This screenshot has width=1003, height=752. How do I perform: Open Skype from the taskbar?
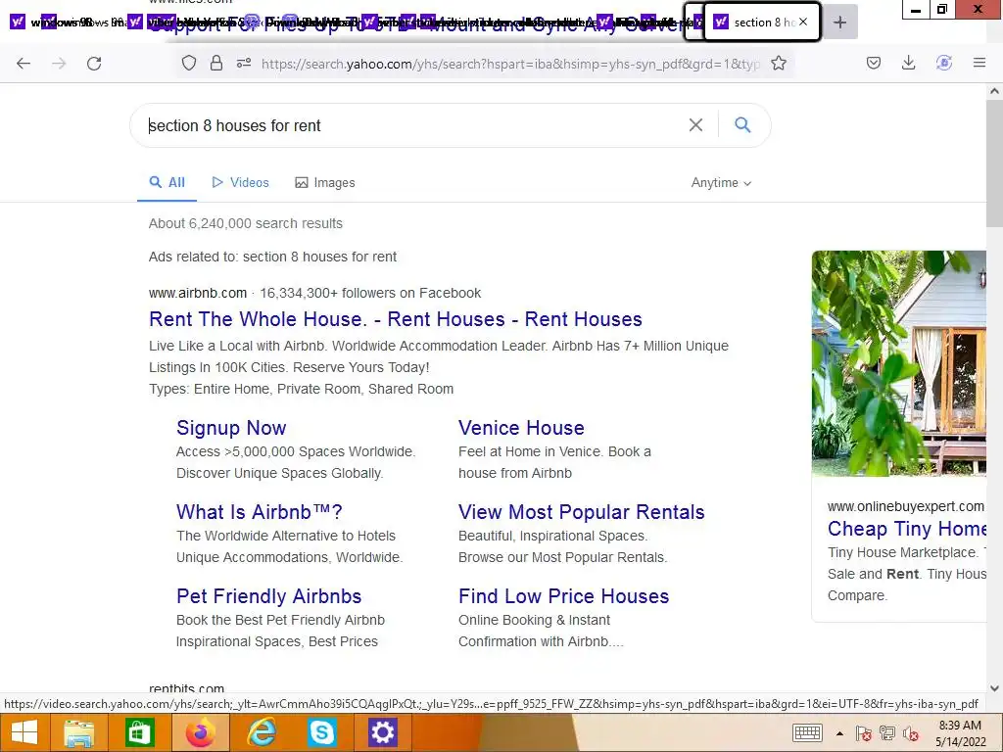pos(321,732)
